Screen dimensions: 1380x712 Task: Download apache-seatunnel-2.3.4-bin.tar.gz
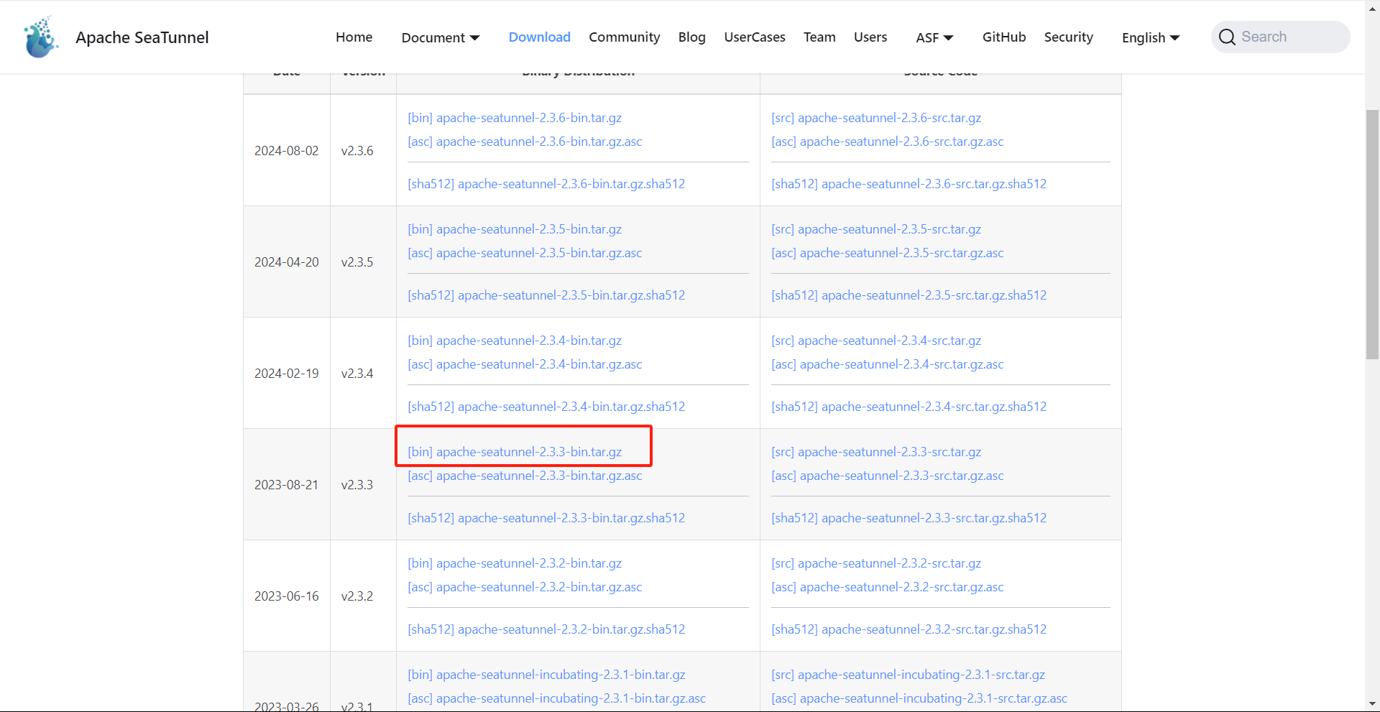point(515,341)
